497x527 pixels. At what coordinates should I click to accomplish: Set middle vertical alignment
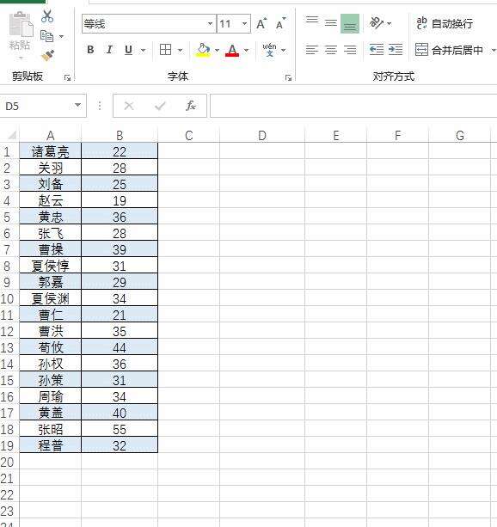coord(331,23)
